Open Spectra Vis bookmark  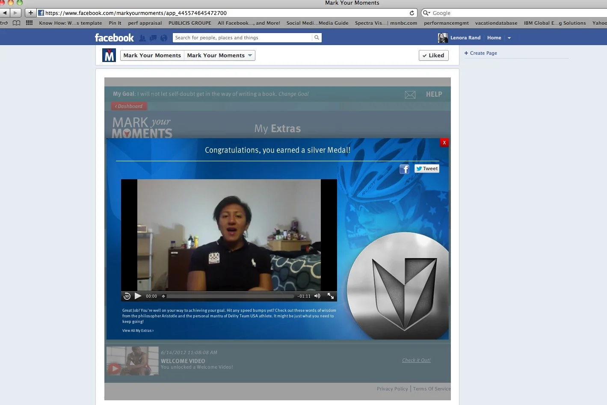pyautogui.click(x=371, y=23)
